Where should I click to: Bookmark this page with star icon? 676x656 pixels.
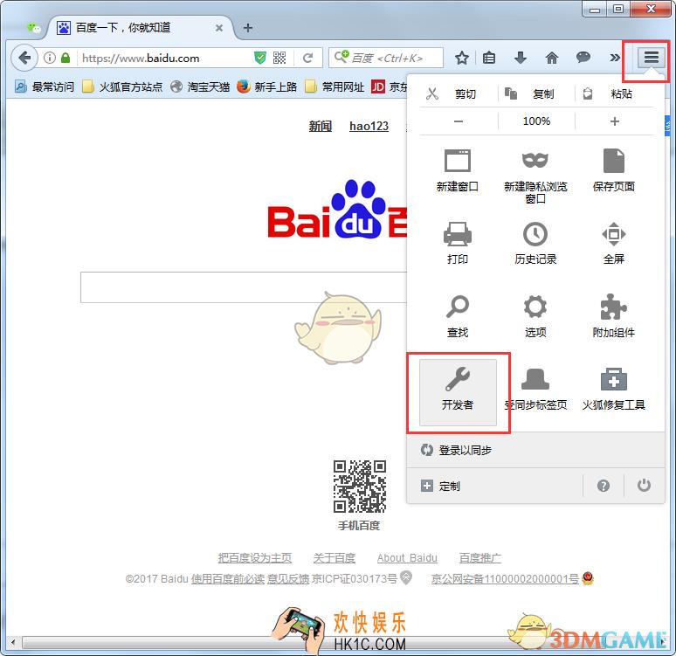click(462, 58)
